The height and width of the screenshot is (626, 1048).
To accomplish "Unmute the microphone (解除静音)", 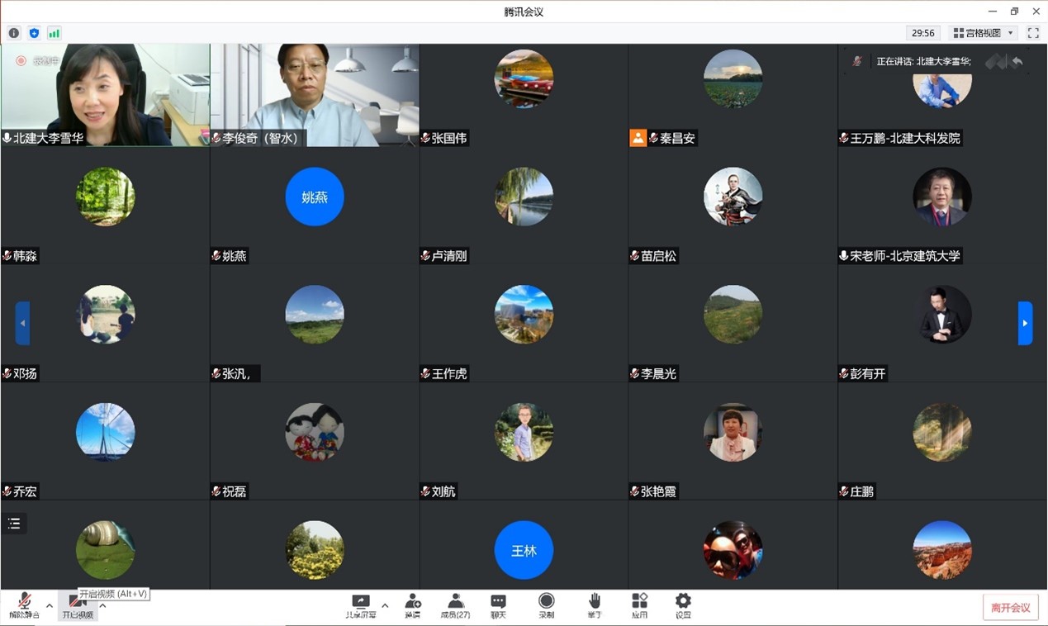I will click(24, 605).
